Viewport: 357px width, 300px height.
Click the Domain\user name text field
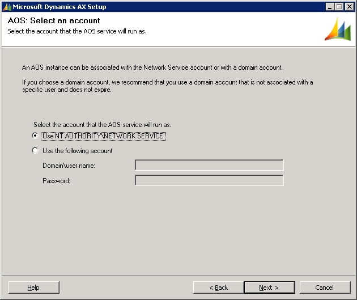209,166
